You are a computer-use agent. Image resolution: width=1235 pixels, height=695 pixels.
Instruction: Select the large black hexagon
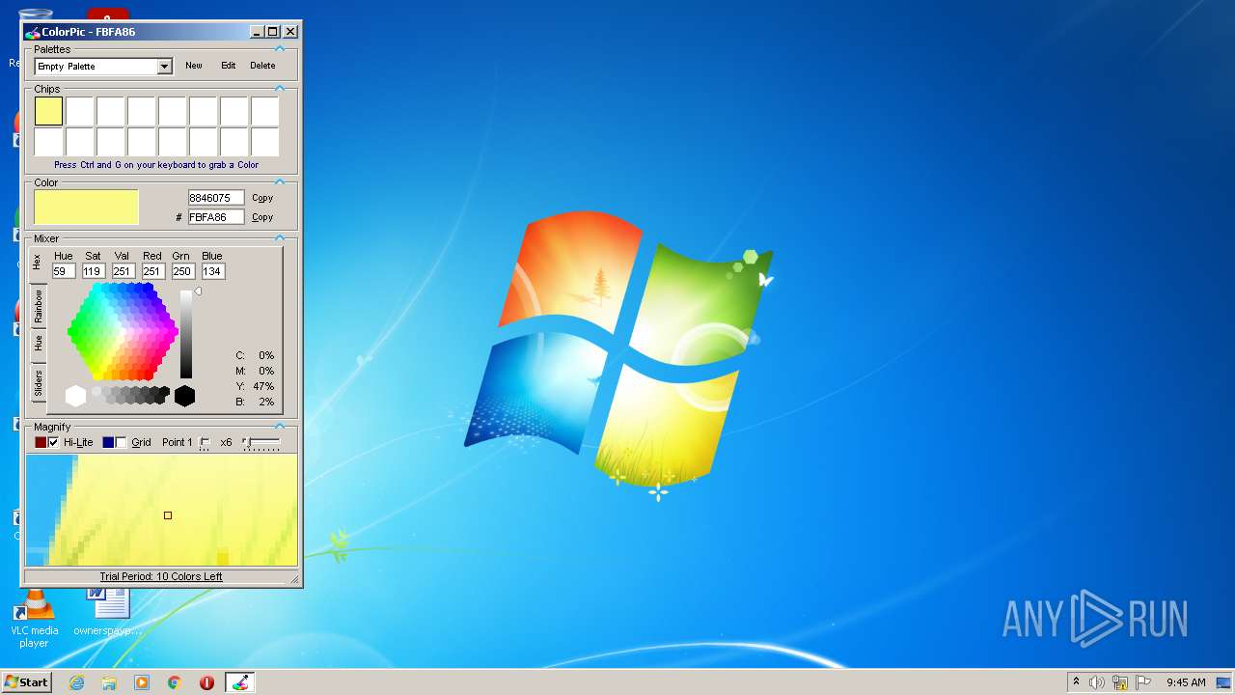coord(184,396)
